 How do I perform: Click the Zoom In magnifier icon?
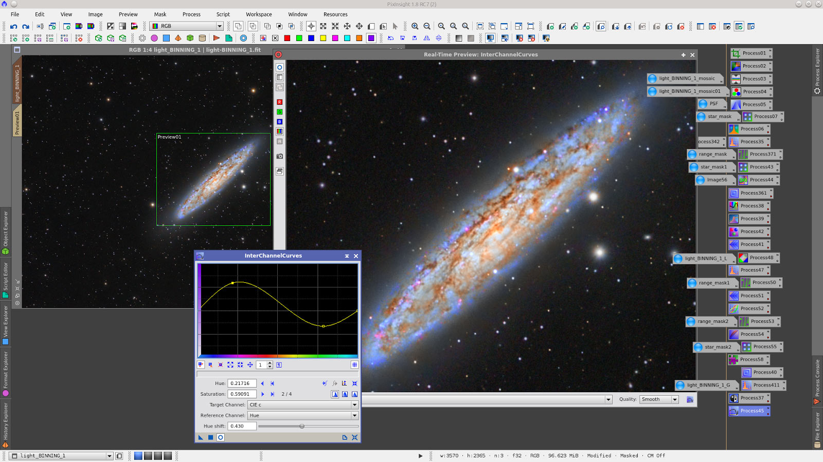[415, 26]
